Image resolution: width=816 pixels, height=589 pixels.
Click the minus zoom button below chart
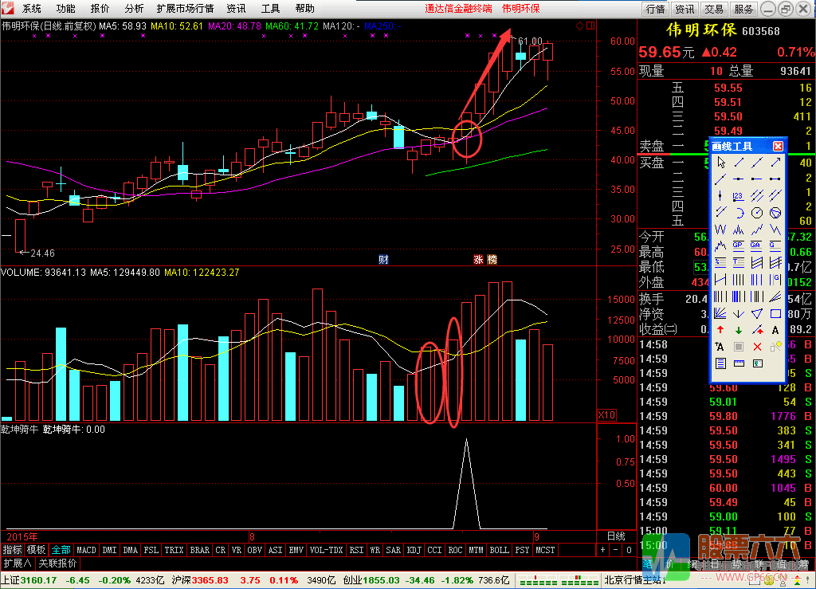pos(616,550)
